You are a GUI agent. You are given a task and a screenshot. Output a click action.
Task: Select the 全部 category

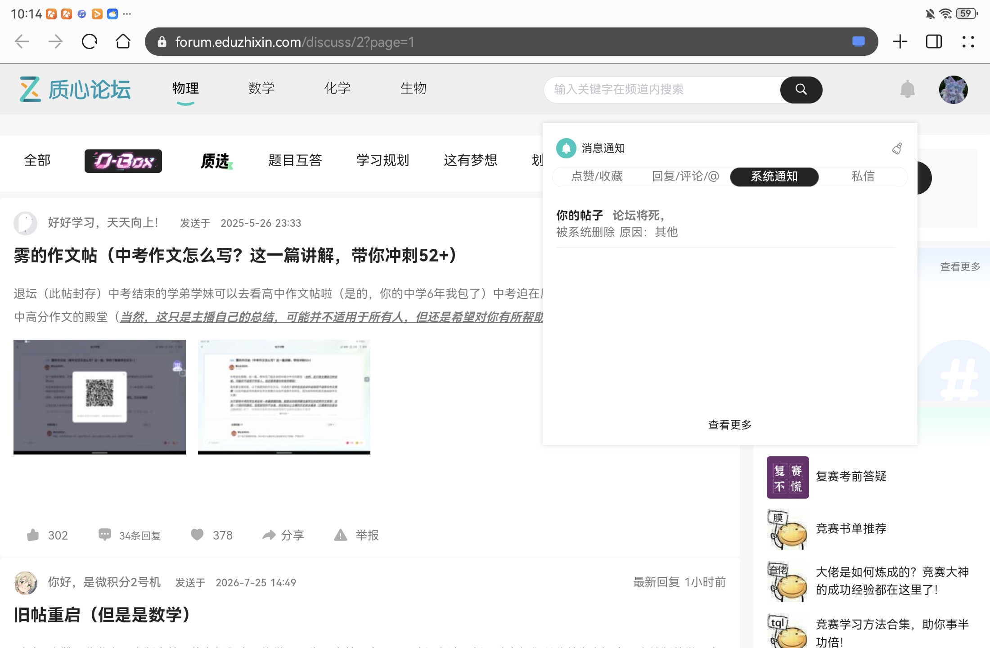pyautogui.click(x=37, y=160)
